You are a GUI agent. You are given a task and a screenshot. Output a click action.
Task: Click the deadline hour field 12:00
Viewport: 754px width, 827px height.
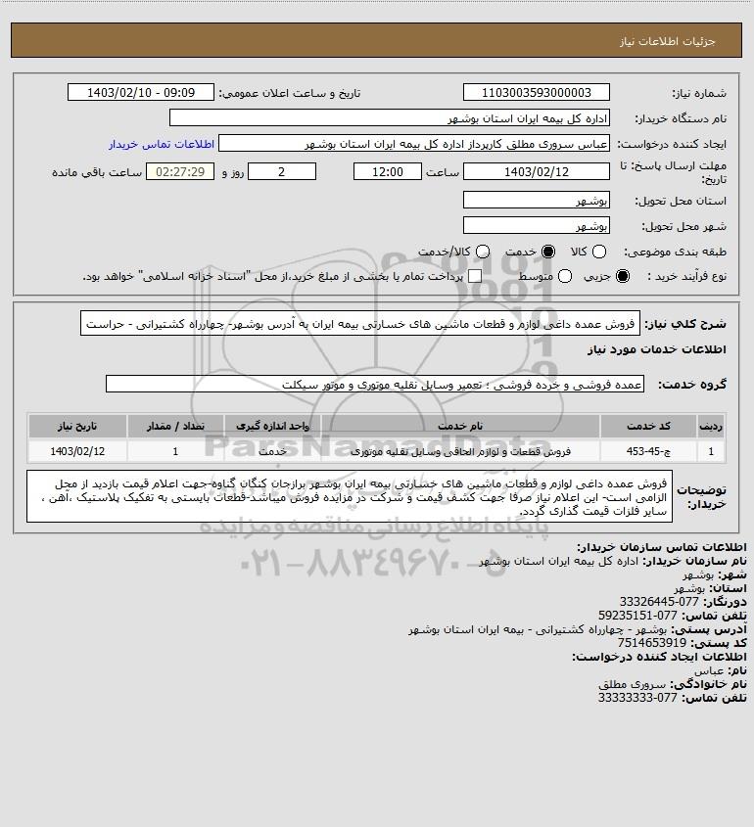point(388,172)
